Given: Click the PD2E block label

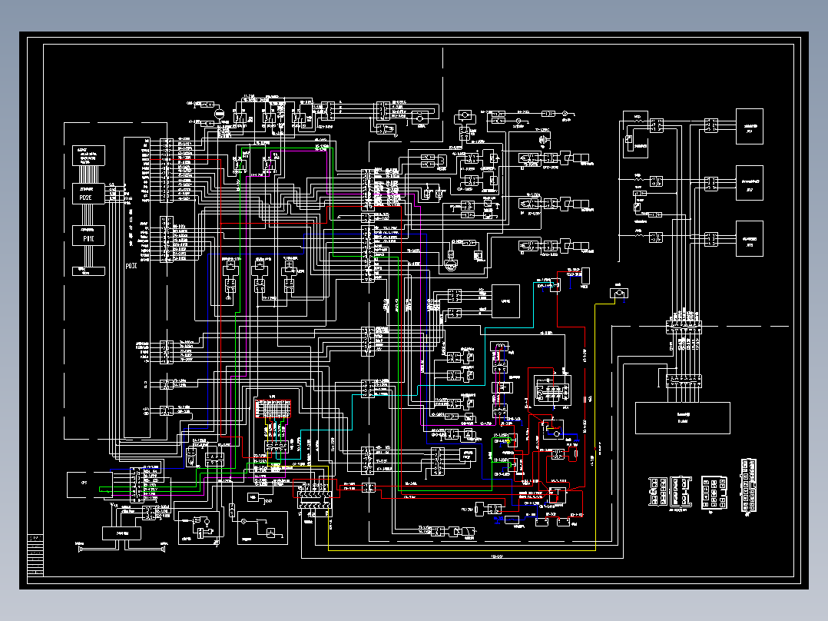Looking at the screenshot, I should pos(86,197).
